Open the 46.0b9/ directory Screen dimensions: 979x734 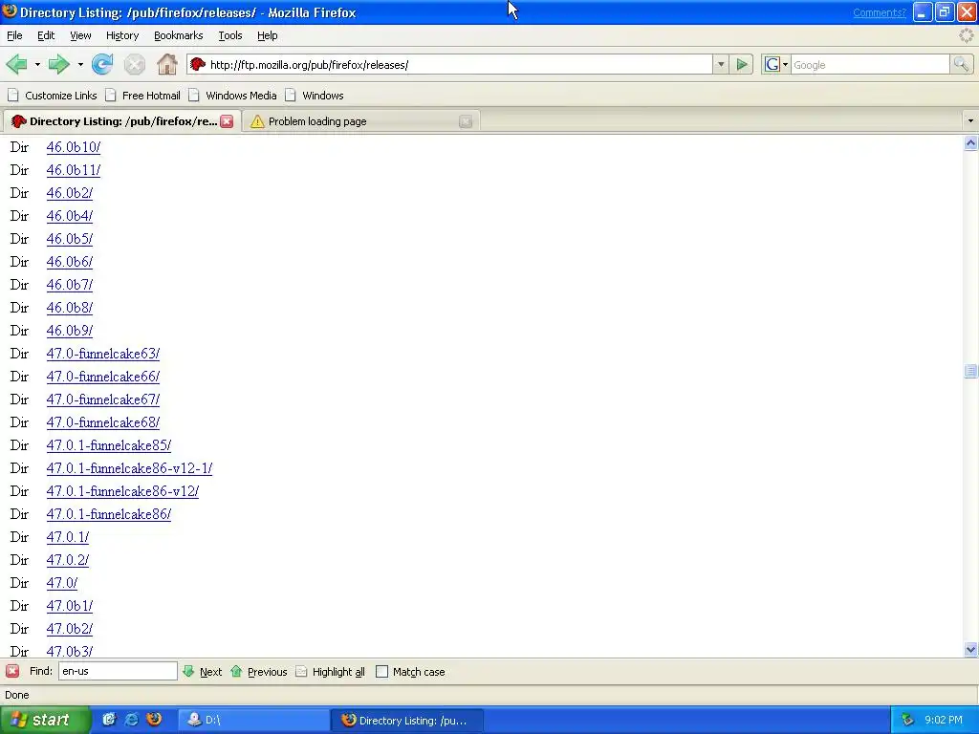tap(69, 330)
